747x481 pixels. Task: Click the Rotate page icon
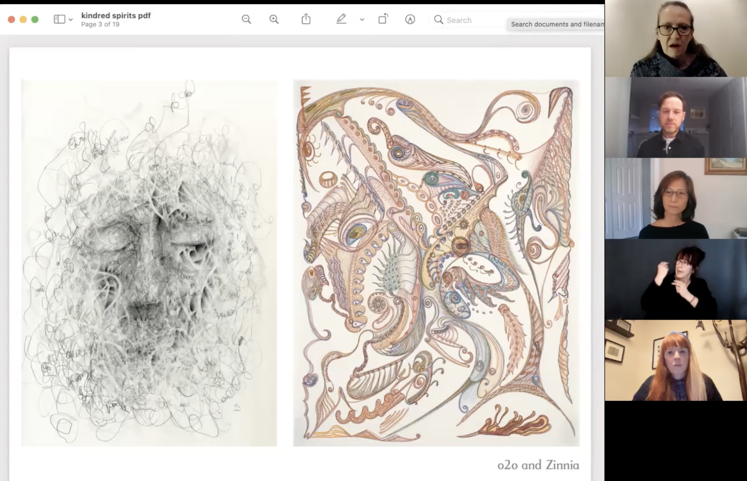[383, 19]
